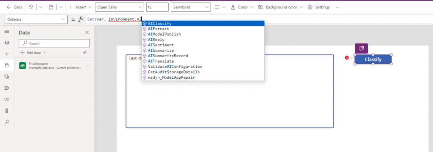Show more toolbar options ellipsis
433x152 pixels.
click(x=337, y=7)
